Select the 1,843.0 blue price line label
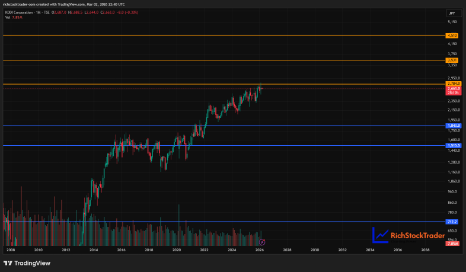 454,126
